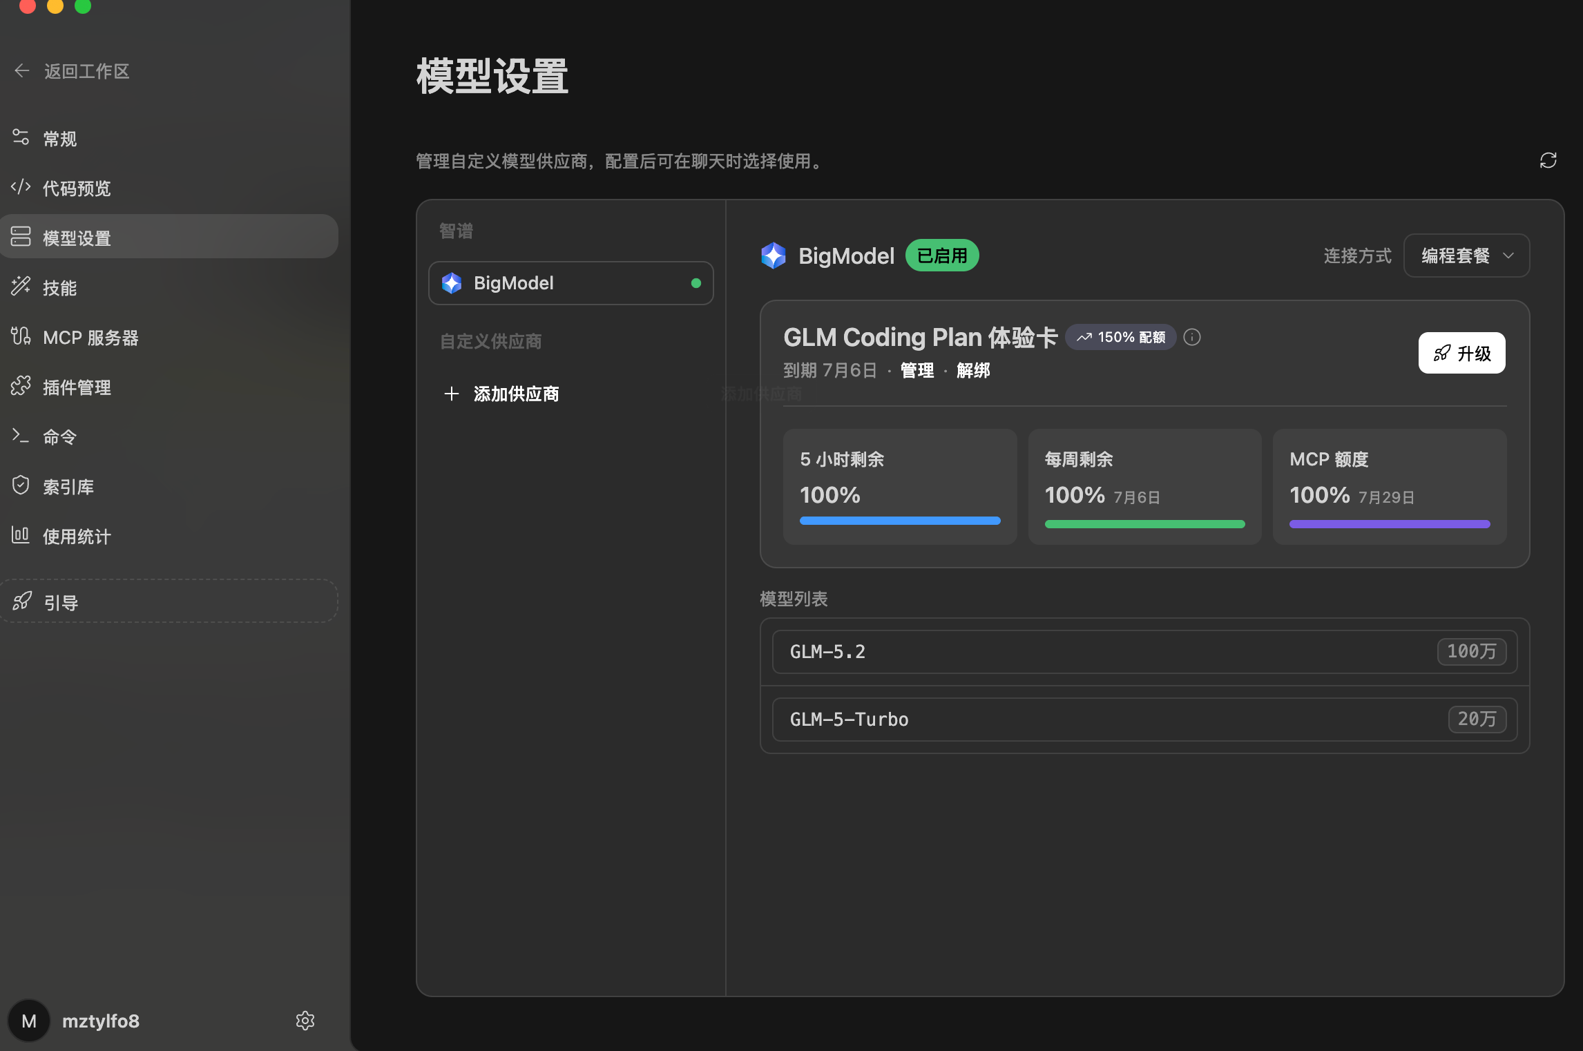Viewport: 1583px width, 1051px height.
Task: Click the purple MCP 额度 progress bar
Action: point(1390,524)
